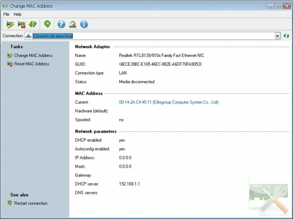Click the LAN connection type value
293x219 pixels.
coord(123,73)
